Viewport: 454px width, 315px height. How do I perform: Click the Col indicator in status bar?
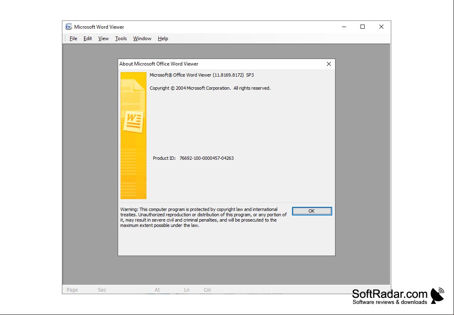pyautogui.click(x=207, y=290)
